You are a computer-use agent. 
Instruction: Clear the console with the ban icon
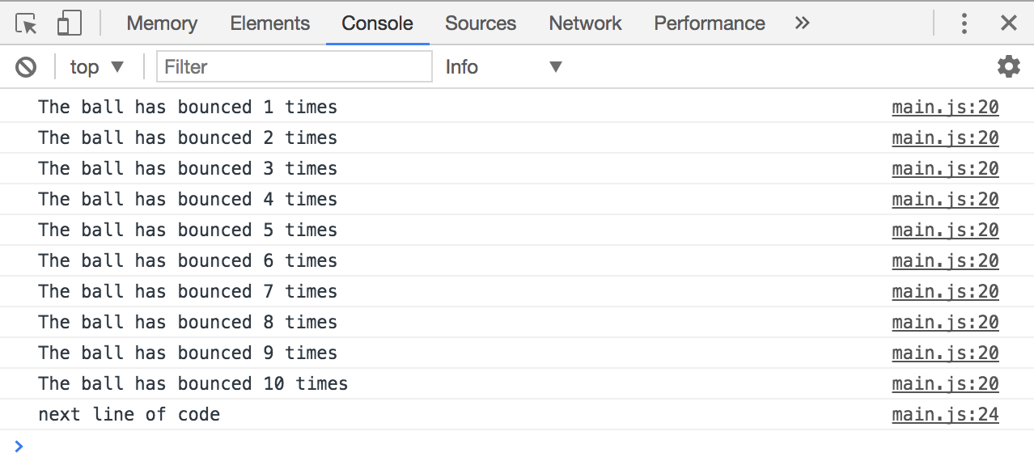[26, 67]
